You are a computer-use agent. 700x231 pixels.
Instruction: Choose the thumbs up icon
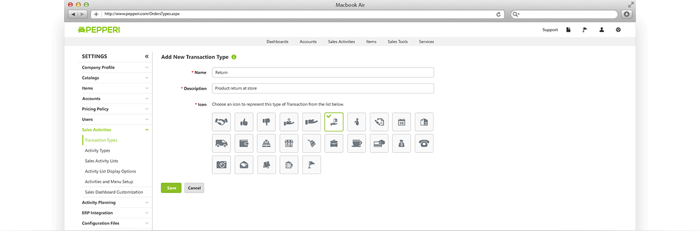(x=244, y=122)
